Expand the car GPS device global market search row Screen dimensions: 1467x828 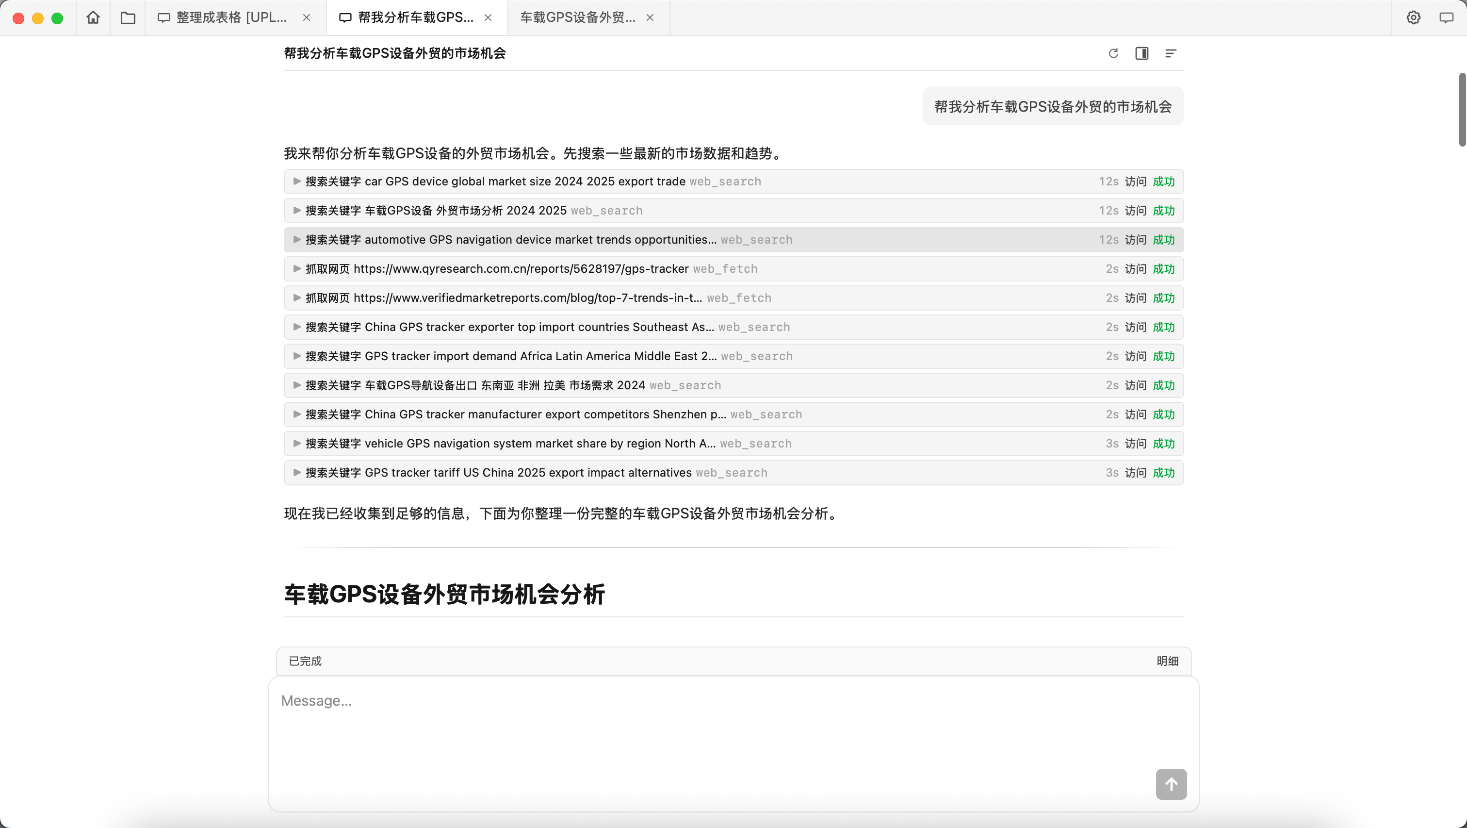tap(733, 181)
